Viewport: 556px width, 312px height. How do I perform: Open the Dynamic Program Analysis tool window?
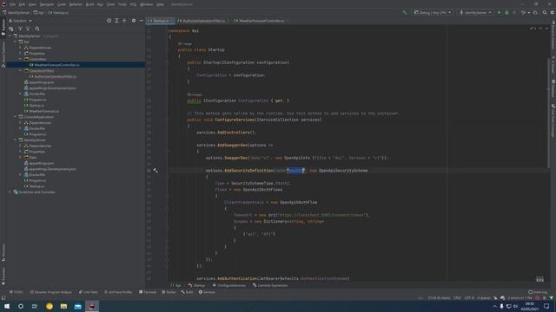click(50, 292)
